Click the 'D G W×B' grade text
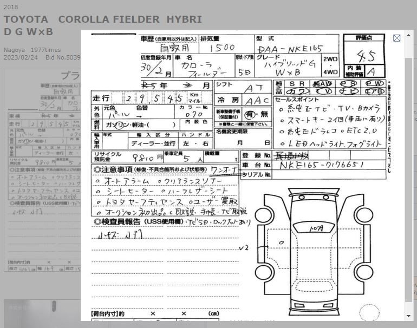This screenshot has width=417, height=328. (x=28, y=32)
